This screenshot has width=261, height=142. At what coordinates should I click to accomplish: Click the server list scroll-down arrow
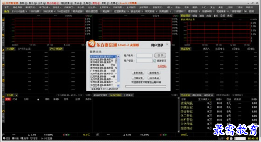pos(119,85)
